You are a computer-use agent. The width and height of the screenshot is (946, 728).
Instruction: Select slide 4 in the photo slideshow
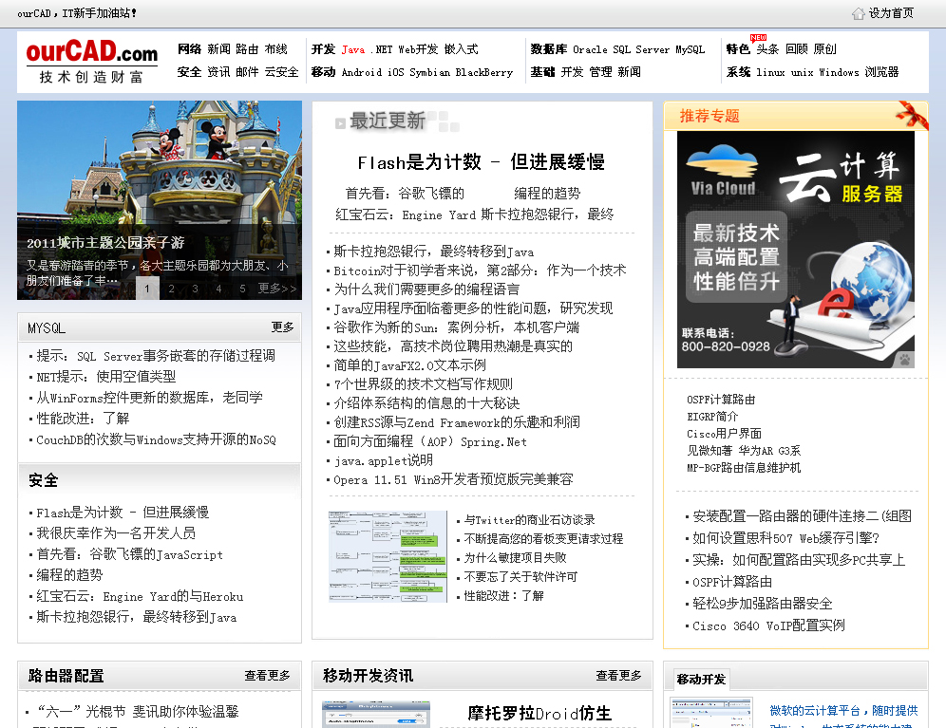pyautogui.click(x=218, y=289)
